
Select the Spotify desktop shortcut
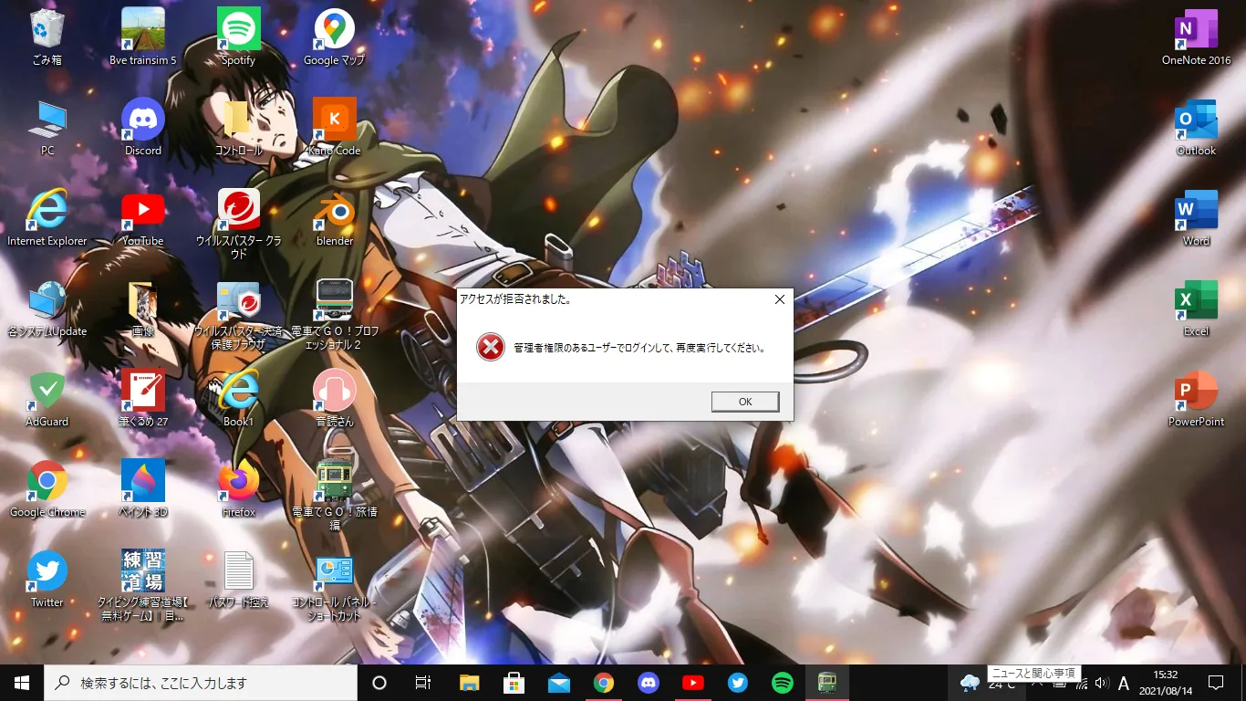click(x=239, y=37)
